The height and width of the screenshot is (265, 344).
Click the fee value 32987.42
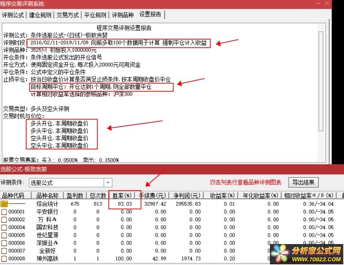coord(155,204)
